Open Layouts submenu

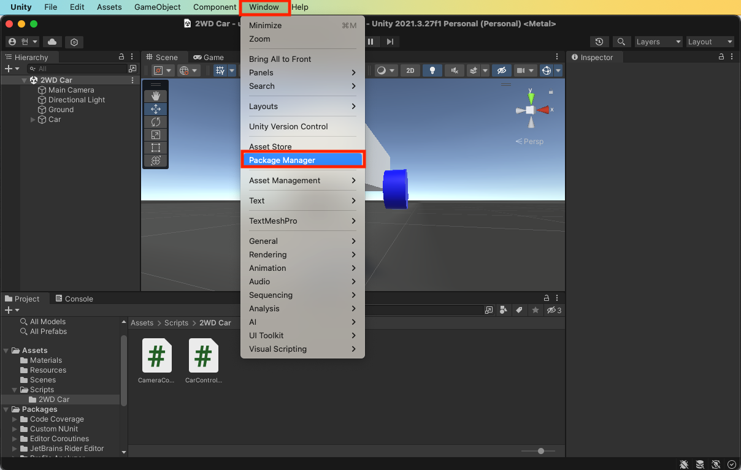(x=303, y=106)
